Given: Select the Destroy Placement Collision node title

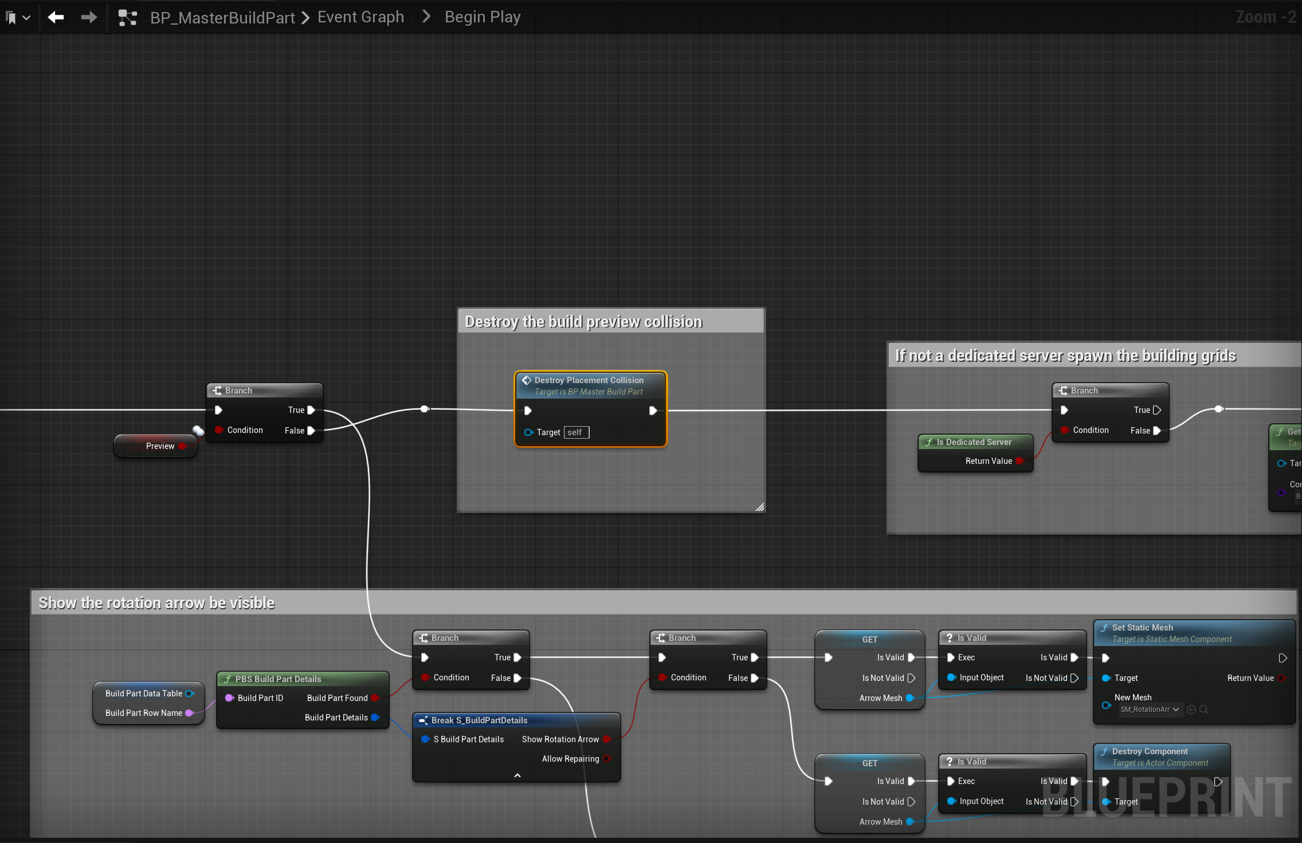Looking at the screenshot, I should [x=589, y=380].
